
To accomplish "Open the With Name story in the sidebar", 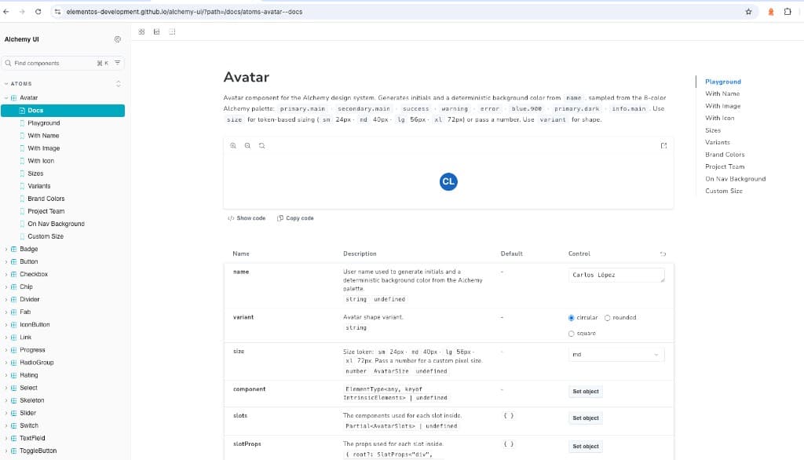I will point(43,135).
